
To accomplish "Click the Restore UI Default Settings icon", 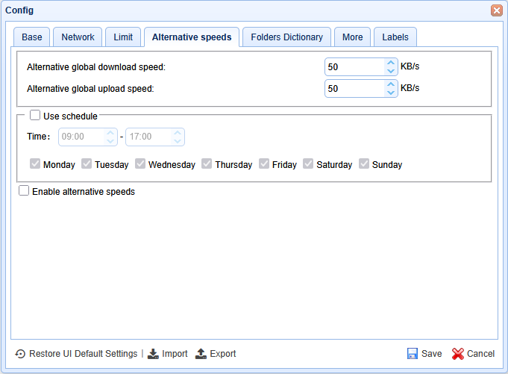I will pos(20,354).
